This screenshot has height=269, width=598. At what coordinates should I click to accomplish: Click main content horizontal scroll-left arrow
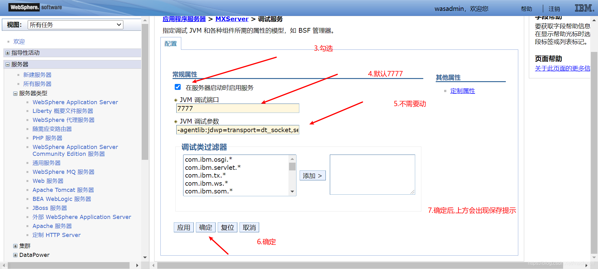153,265
